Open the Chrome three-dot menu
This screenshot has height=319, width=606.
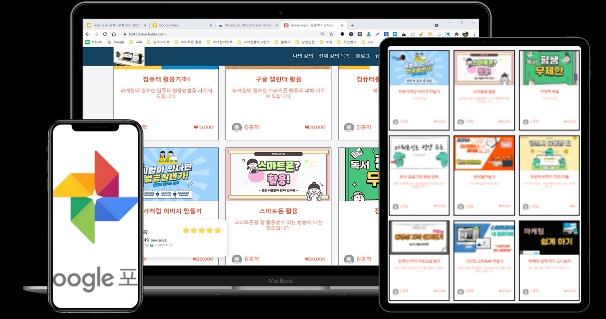point(475,34)
